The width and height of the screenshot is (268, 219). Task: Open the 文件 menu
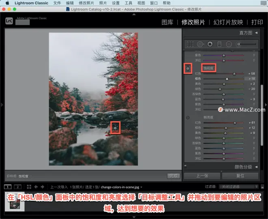pyautogui.click(x=57, y=3)
